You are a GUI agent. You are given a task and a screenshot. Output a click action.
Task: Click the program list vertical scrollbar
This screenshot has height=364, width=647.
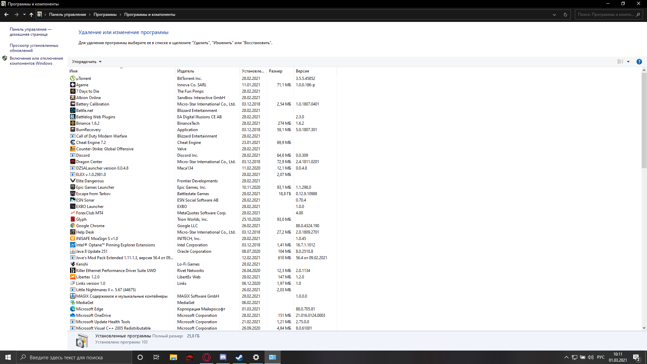tap(644, 120)
